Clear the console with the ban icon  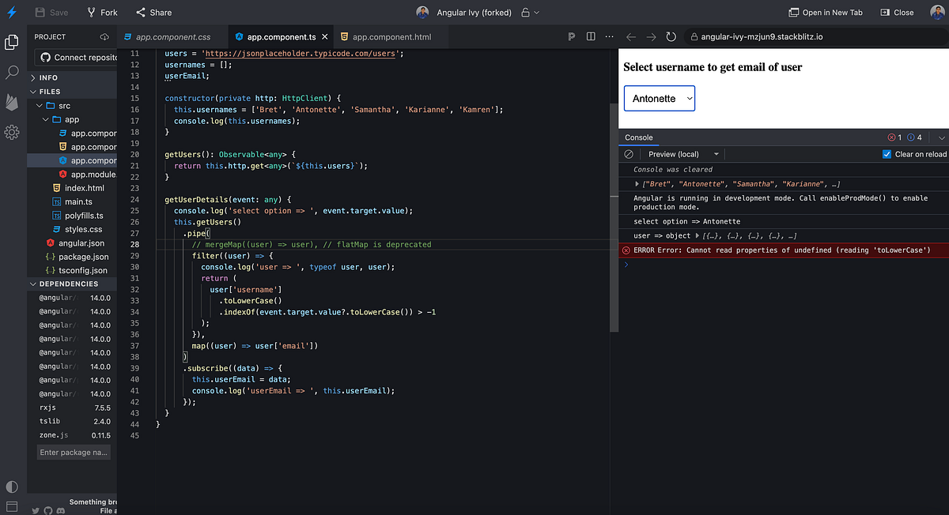629,154
